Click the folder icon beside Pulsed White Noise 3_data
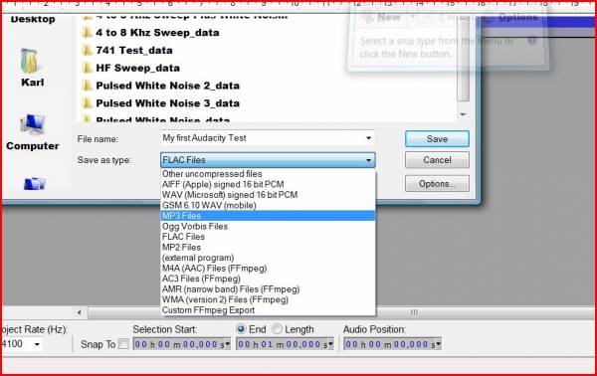597x376 pixels. [x=88, y=103]
